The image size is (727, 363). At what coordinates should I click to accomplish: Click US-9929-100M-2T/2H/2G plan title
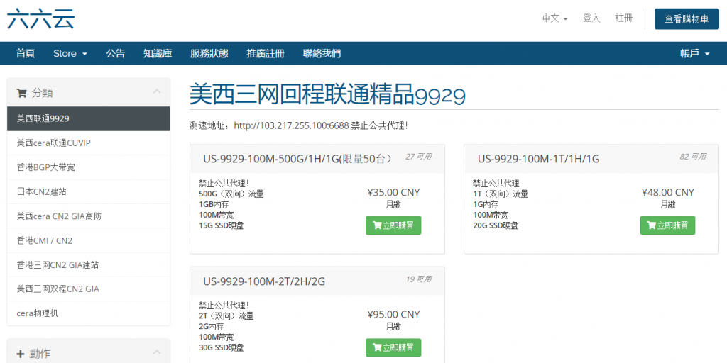(x=264, y=281)
